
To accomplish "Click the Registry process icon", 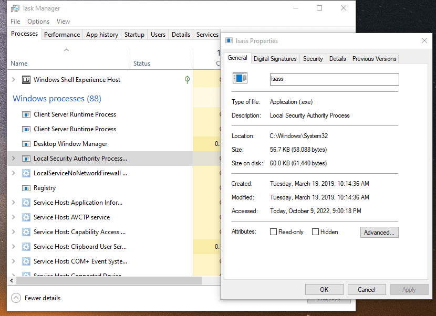I will [x=26, y=188].
